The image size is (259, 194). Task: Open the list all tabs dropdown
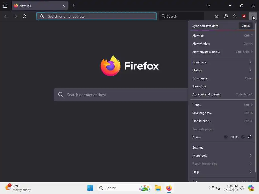tap(209, 6)
